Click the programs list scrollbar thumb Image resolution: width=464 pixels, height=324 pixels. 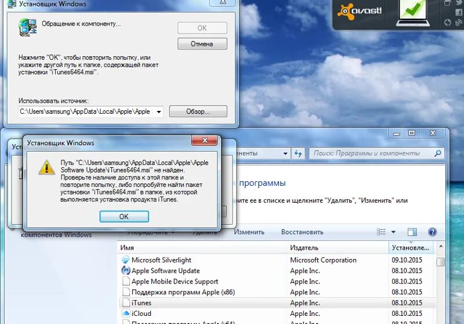pos(441,262)
